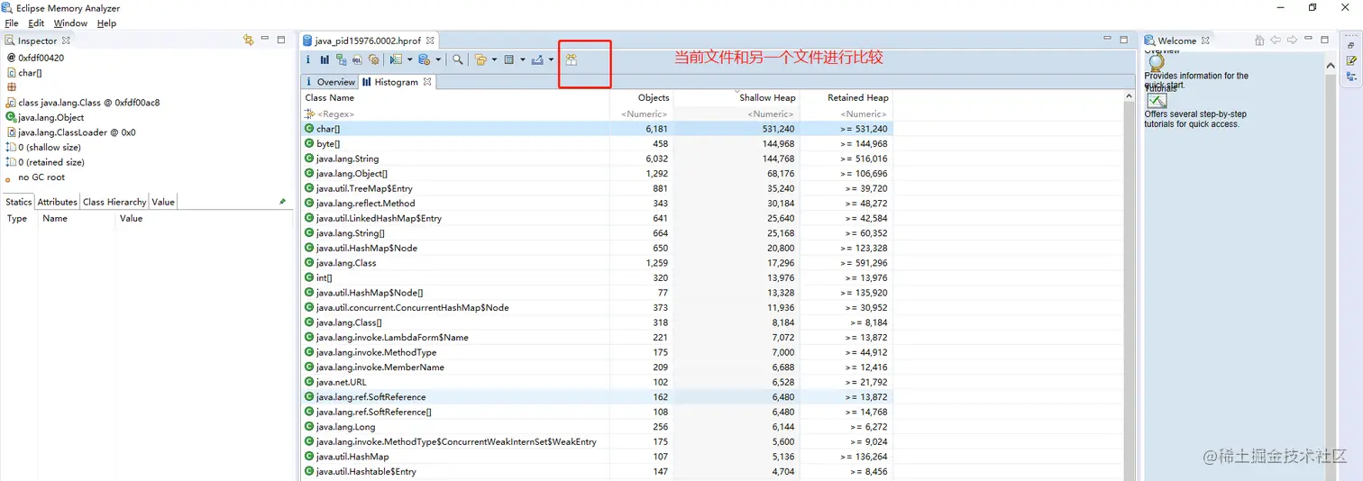
Task: Open the Query Browser dropdown arrow
Action: [438, 59]
